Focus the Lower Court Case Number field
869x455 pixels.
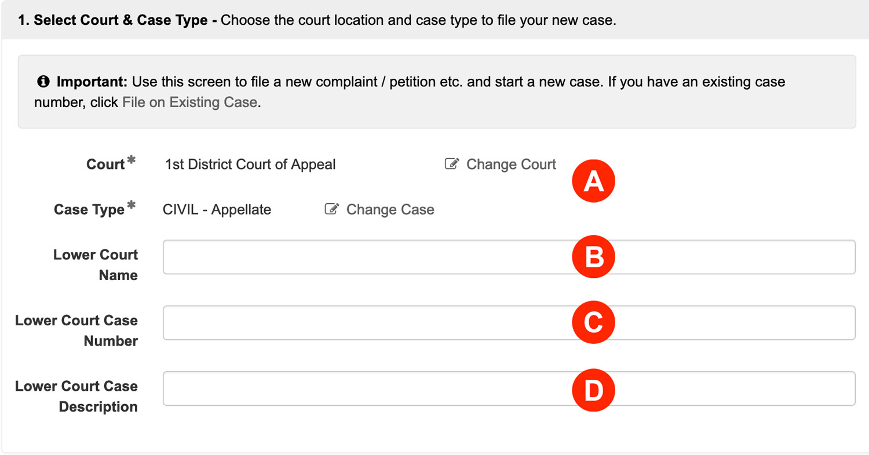click(x=509, y=322)
